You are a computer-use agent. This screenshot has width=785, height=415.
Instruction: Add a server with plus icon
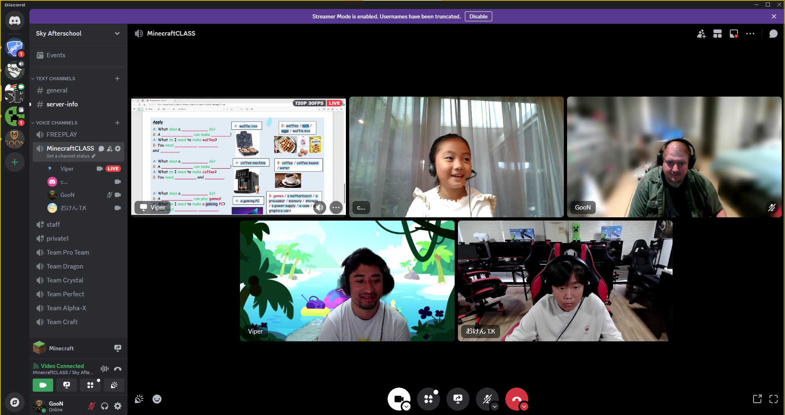[15, 162]
